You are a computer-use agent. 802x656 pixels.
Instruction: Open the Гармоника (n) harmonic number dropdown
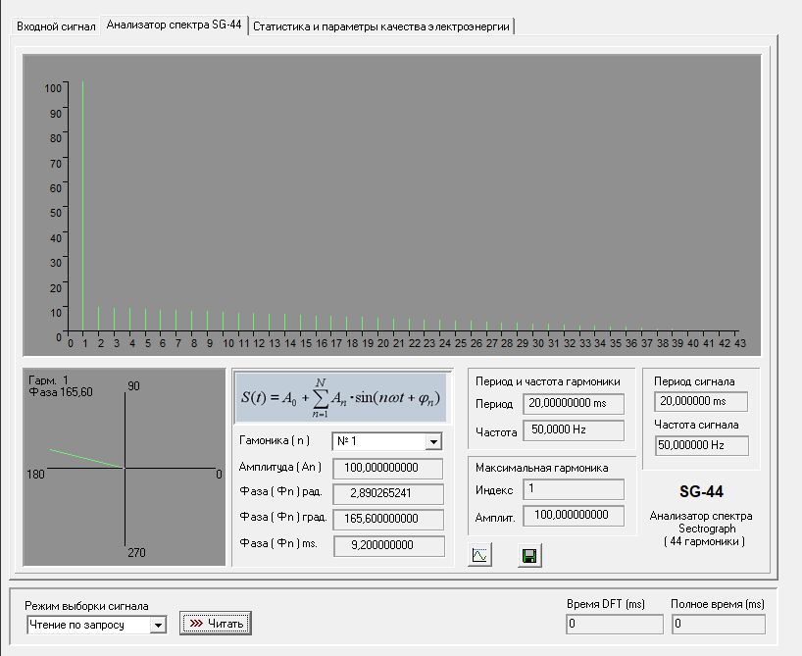(x=433, y=441)
